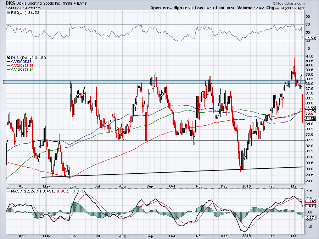
Task: Click the RSI 10 level label
Action: 308,49
